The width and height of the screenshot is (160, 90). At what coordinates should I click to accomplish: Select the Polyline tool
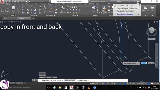8,9
